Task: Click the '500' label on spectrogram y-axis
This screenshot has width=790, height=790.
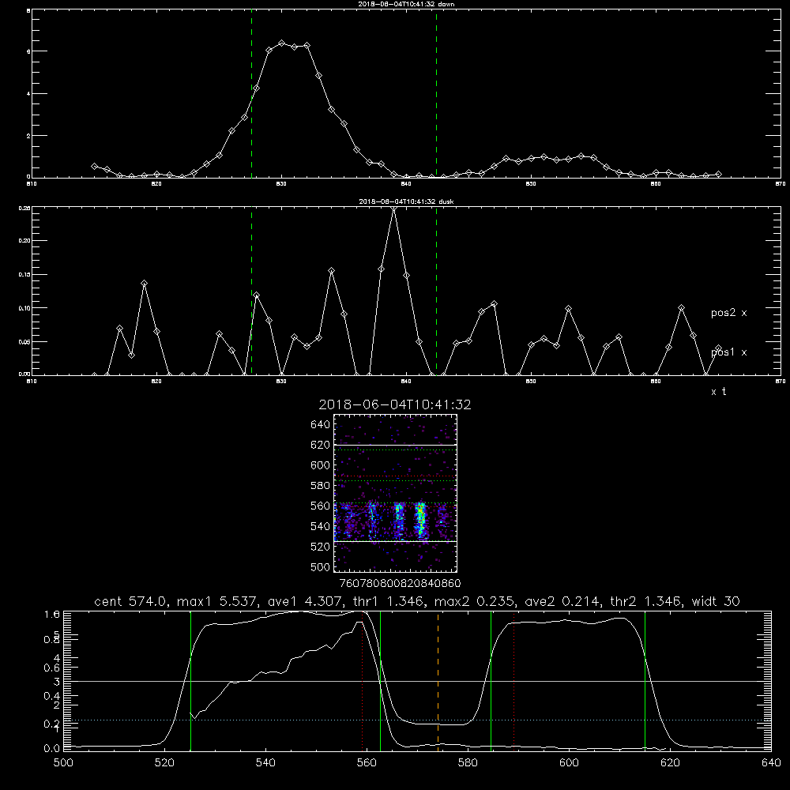Action: [321, 566]
